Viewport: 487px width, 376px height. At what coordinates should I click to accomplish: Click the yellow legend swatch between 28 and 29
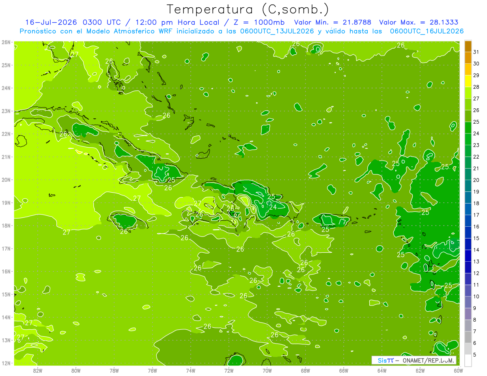468,81
